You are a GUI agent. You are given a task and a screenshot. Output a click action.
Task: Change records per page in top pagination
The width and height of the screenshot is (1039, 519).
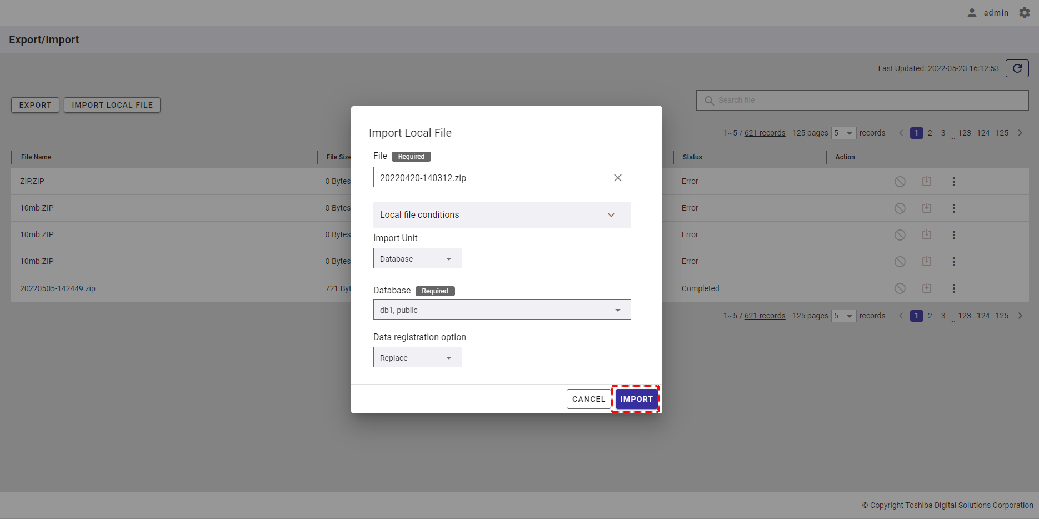point(843,133)
